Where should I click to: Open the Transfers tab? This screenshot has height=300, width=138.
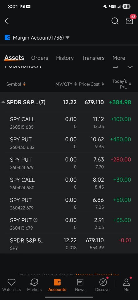(x=93, y=58)
